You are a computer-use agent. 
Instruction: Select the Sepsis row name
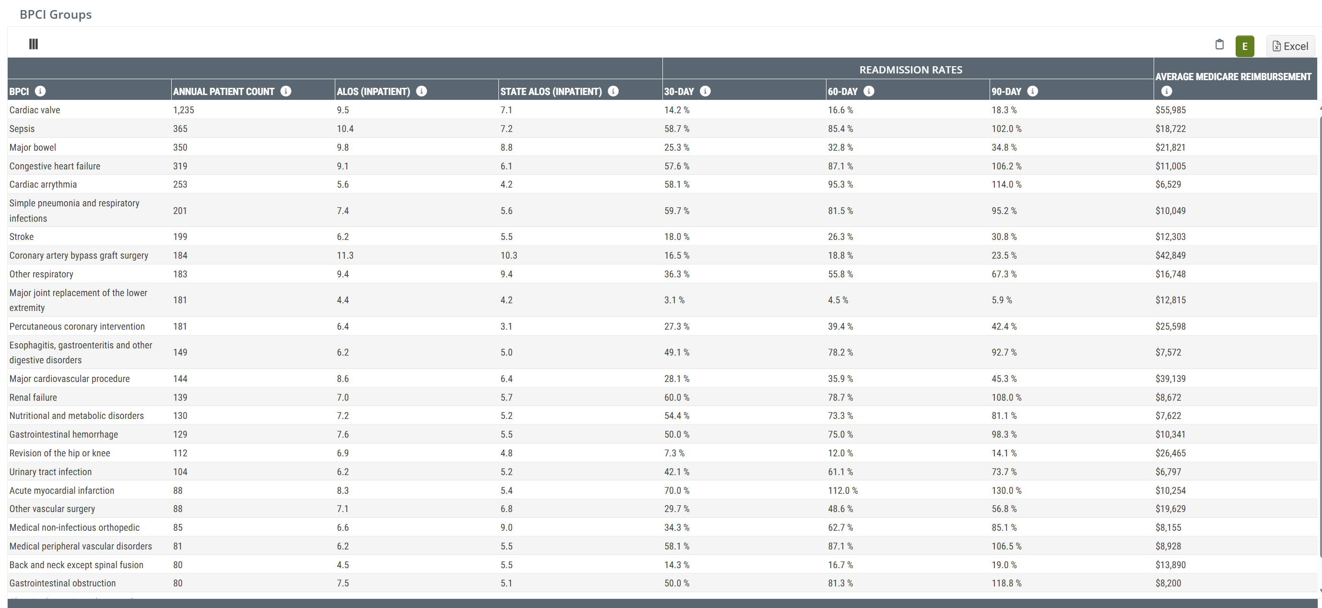[x=22, y=129]
